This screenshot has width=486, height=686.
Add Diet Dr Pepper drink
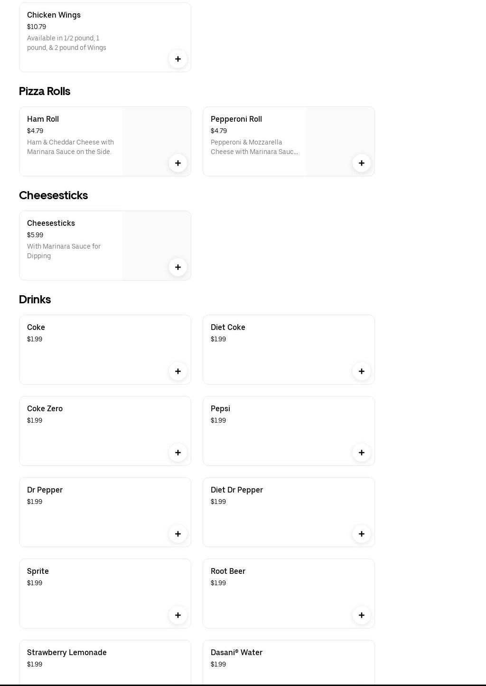(x=362, y=534)
